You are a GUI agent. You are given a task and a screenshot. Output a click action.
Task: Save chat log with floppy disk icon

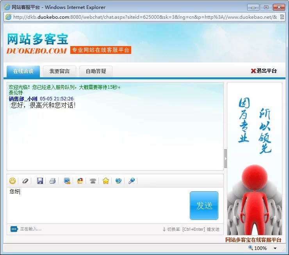[40, 181]
